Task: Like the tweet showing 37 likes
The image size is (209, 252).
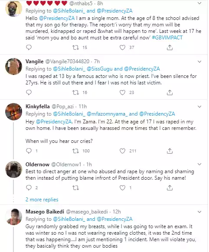Action: click(x=122, y=47)
